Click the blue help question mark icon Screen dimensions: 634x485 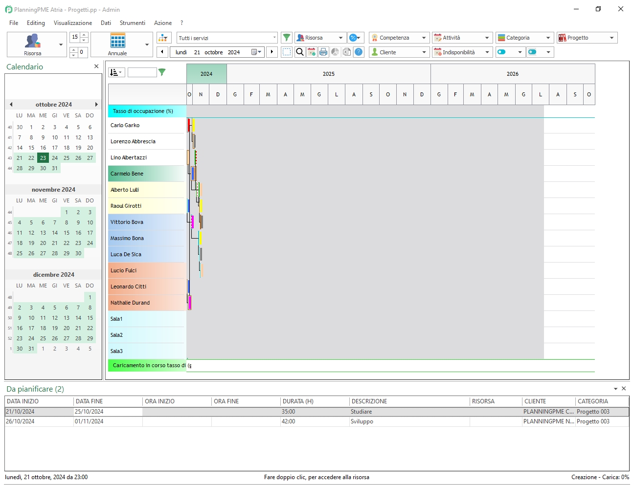(359, 52)
